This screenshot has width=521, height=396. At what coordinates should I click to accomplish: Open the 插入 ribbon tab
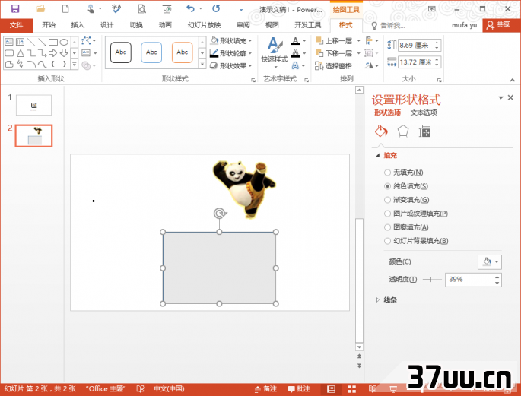[78, 25]
